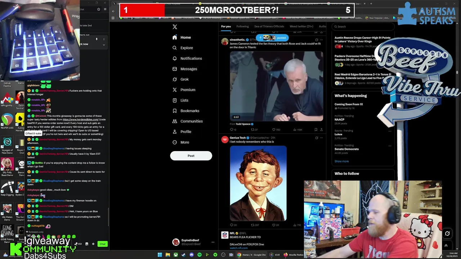Image resolution: width=461 pixels, height=259 pixels.
Task: Click Grok icon on cinesthetic post
Action: click(x=317, y=40)
